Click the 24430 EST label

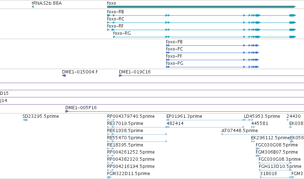294,116
